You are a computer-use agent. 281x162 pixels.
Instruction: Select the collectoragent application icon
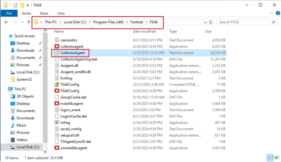[57, 46]
